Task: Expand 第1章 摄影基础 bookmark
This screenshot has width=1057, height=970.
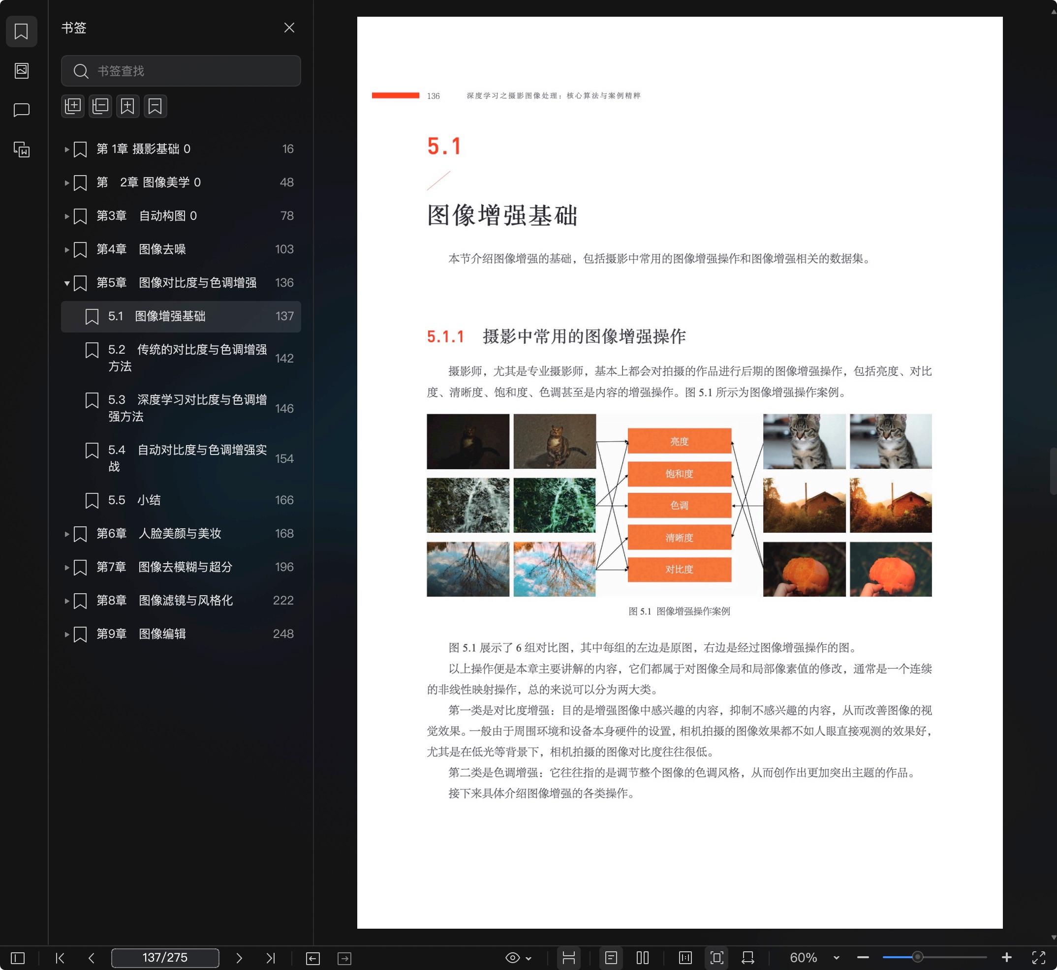Action: tap(67, 150)
